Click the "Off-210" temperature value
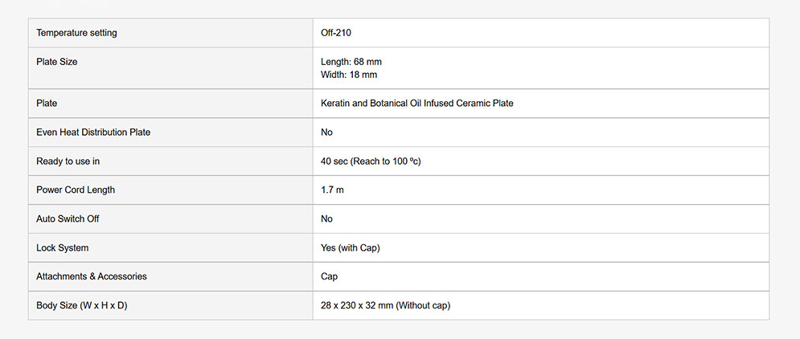Image resolution: width=800 pixels, height=339 pixels. click(335, 33)
